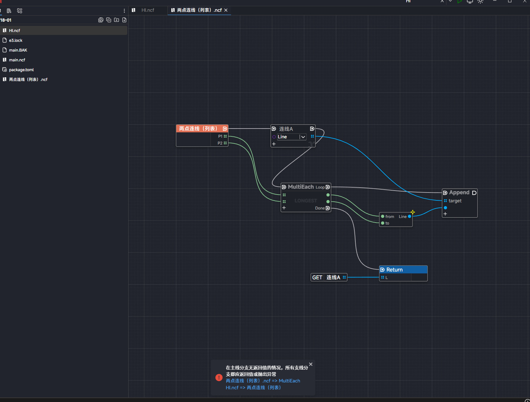Image resolution: width=530 pixels, height=402 pixels.
Task: Add a new item port on Append node
Action: point(445,214)
